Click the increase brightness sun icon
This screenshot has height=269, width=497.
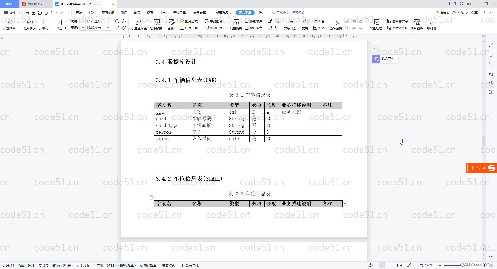point(117,28)
